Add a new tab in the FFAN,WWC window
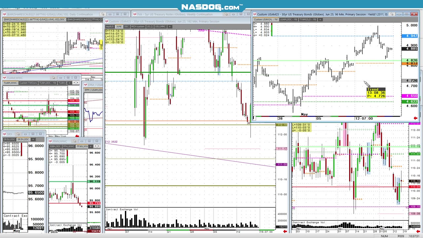The image size is (423, 238). (x=91, y=146)
